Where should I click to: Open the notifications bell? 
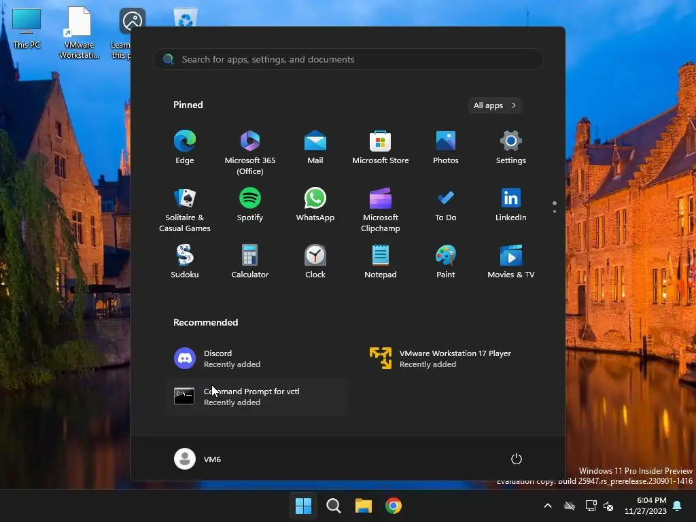[x=678, y=506]
